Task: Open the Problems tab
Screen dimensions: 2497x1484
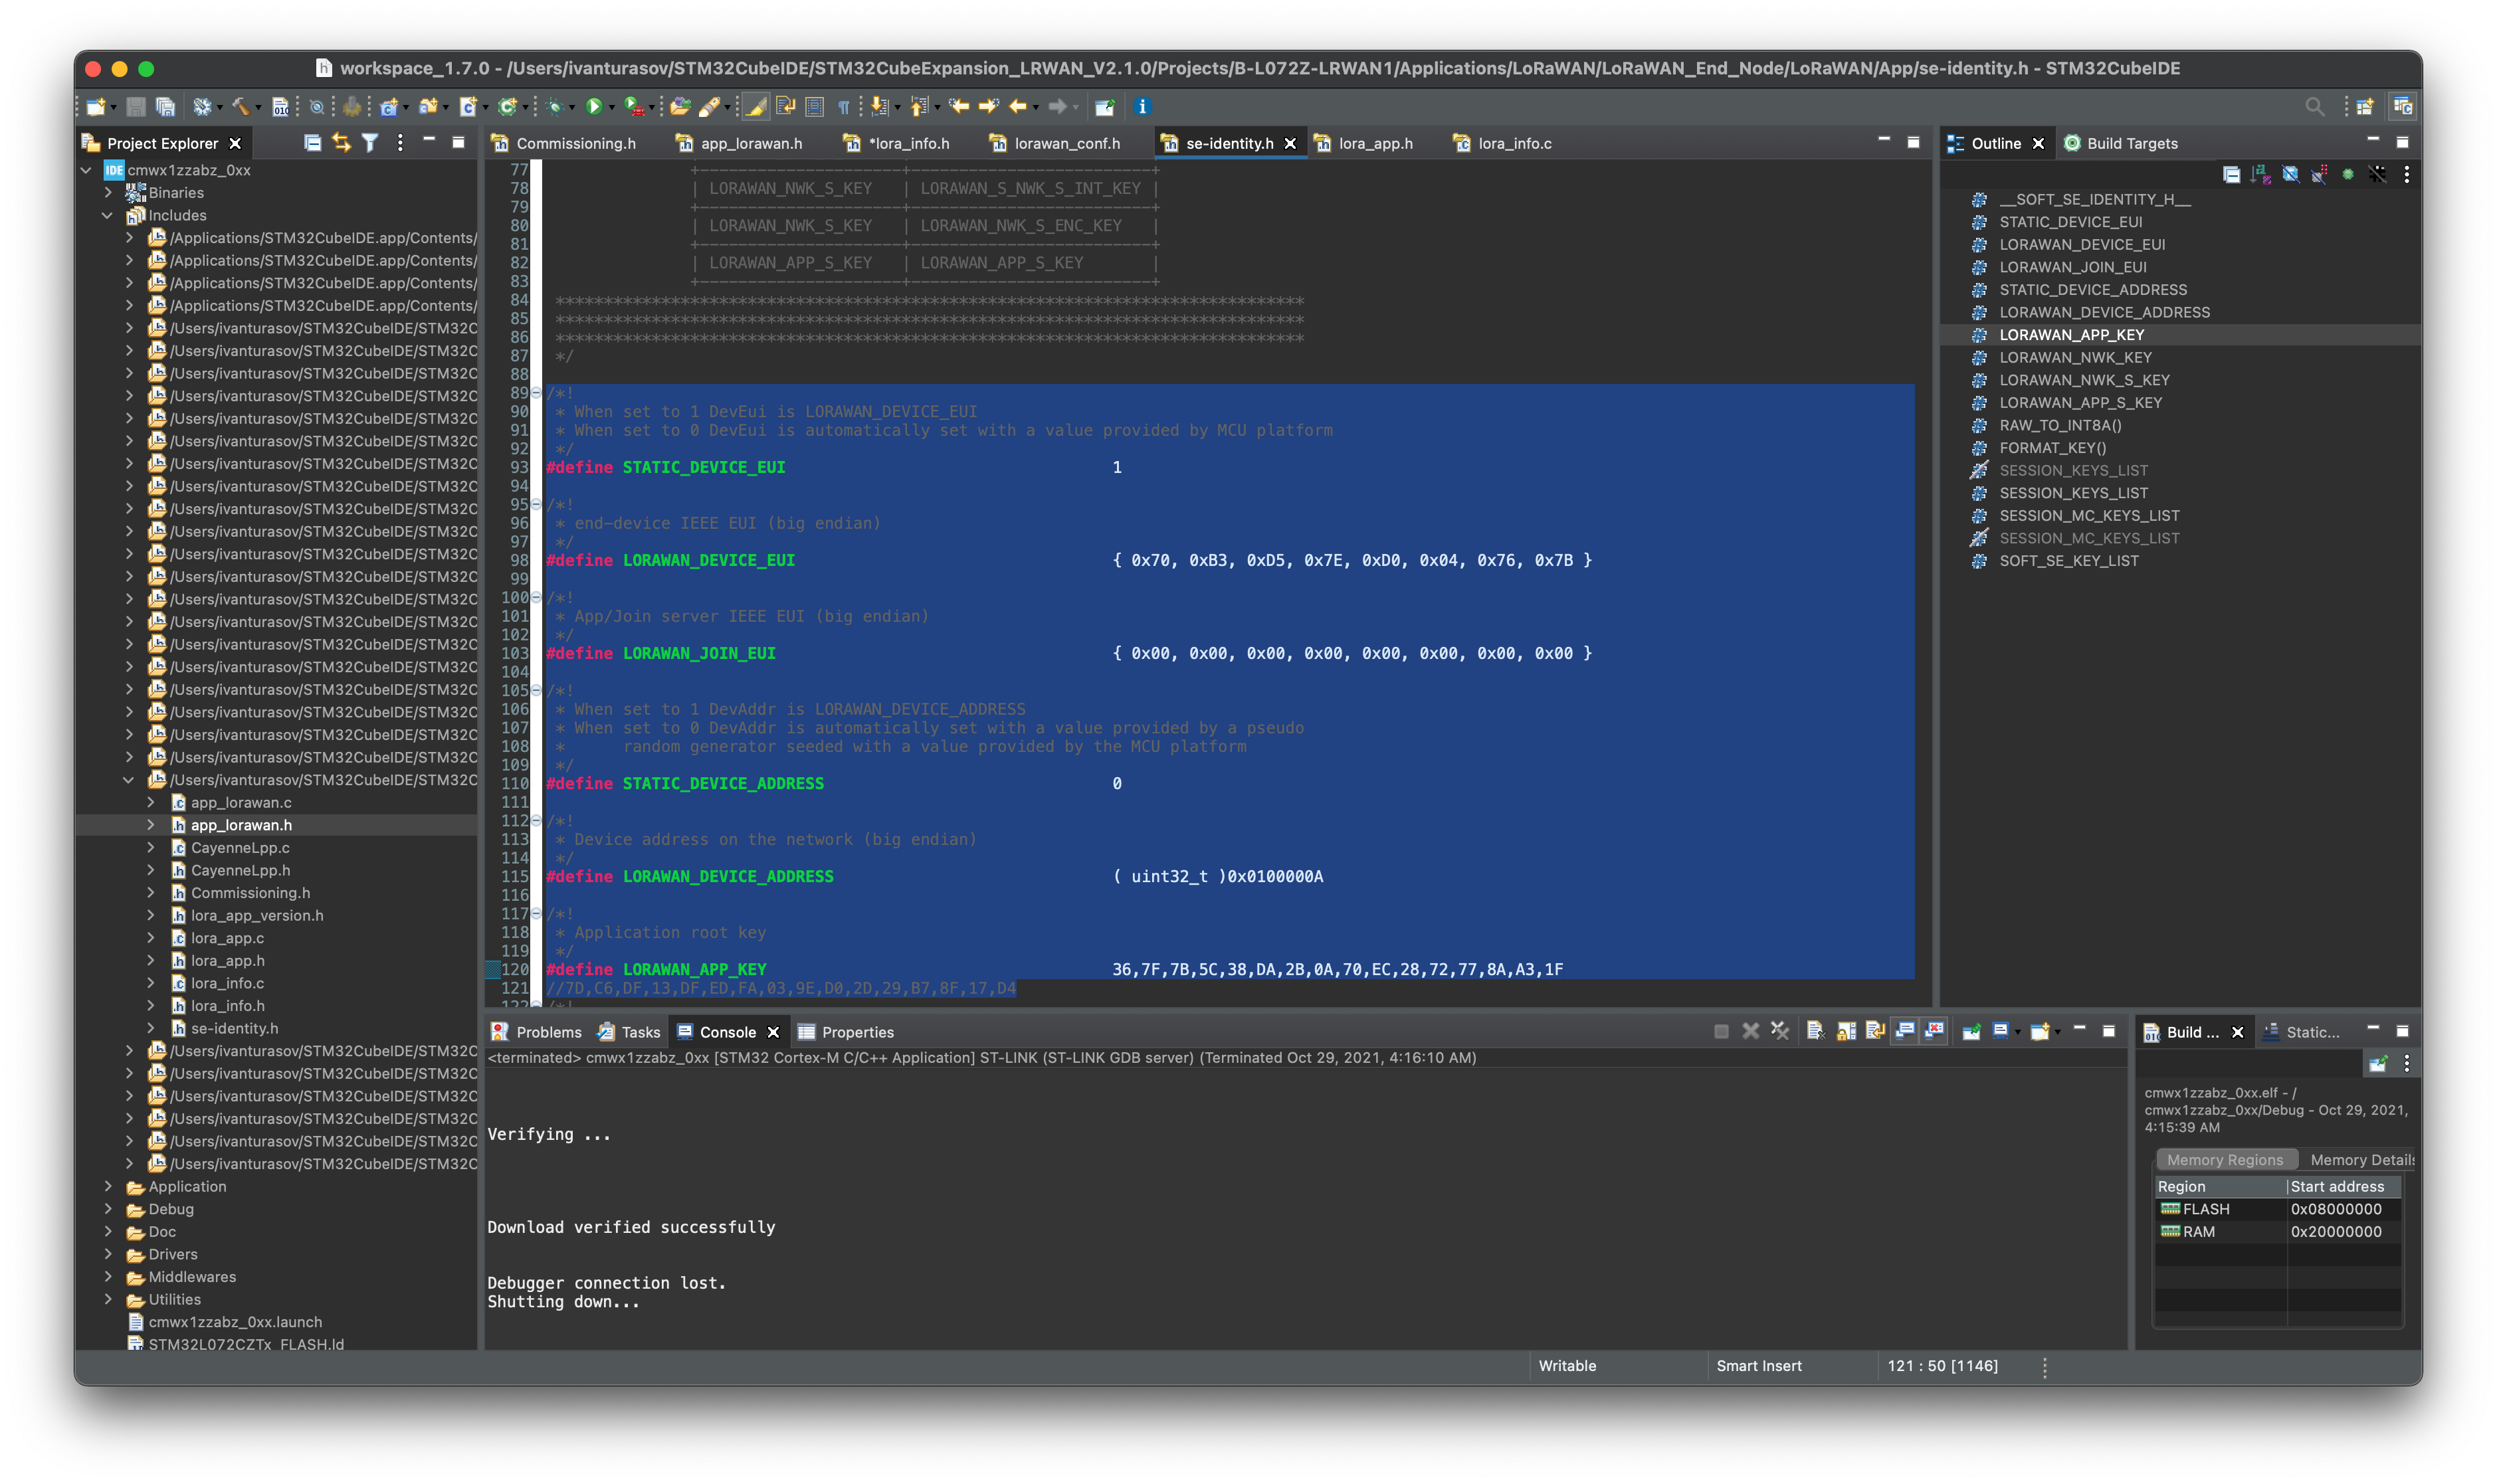Action: [x=536, y=1032]
